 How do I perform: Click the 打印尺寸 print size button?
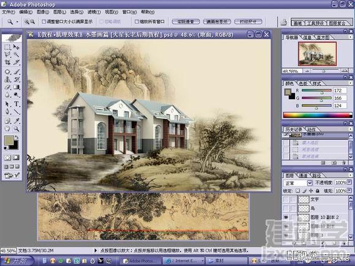coord(248,22)
